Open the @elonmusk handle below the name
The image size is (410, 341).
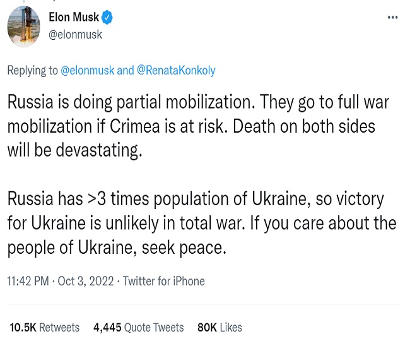pyautogui.click(x=75, y=35)
